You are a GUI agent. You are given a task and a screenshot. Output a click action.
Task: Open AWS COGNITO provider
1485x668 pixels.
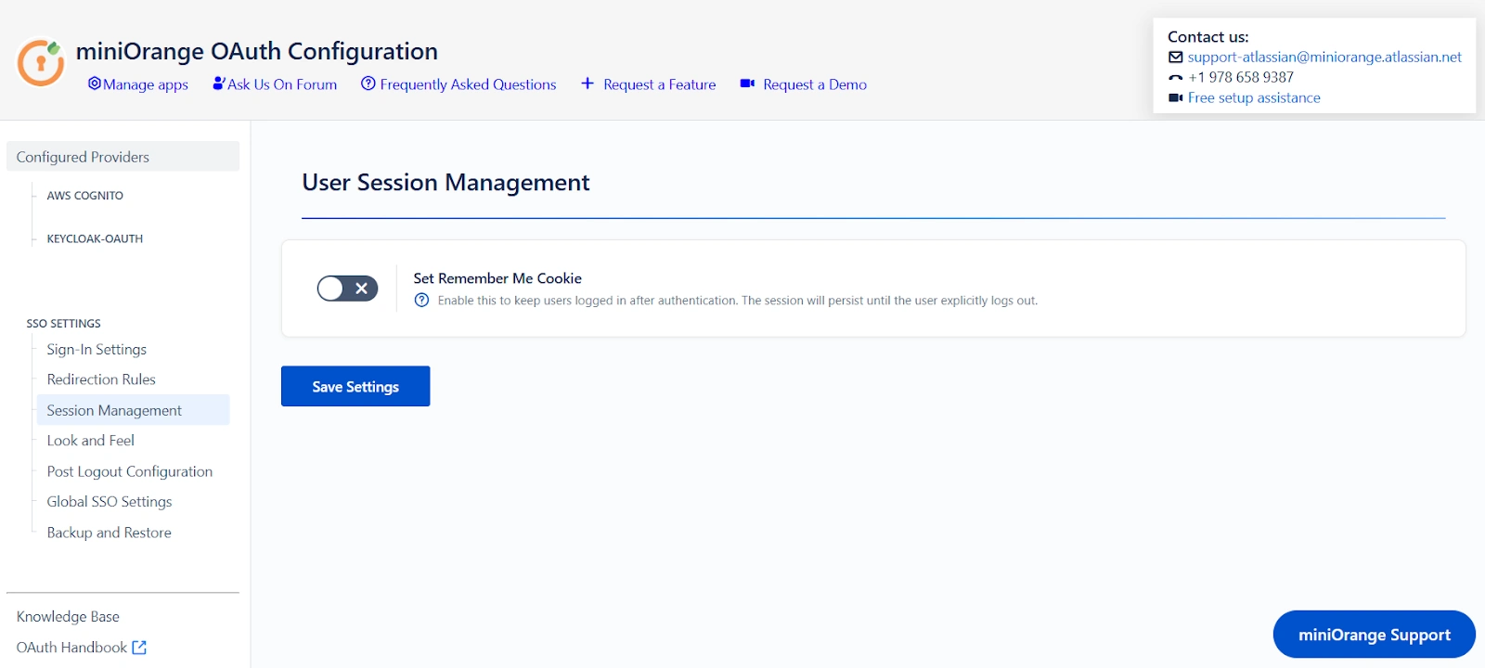[85, 196]
